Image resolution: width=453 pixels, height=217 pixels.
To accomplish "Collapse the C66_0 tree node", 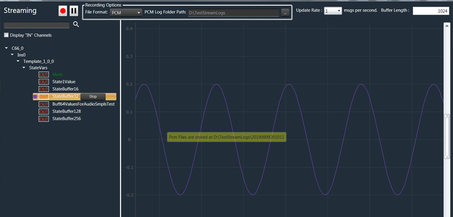I will 6,48.
